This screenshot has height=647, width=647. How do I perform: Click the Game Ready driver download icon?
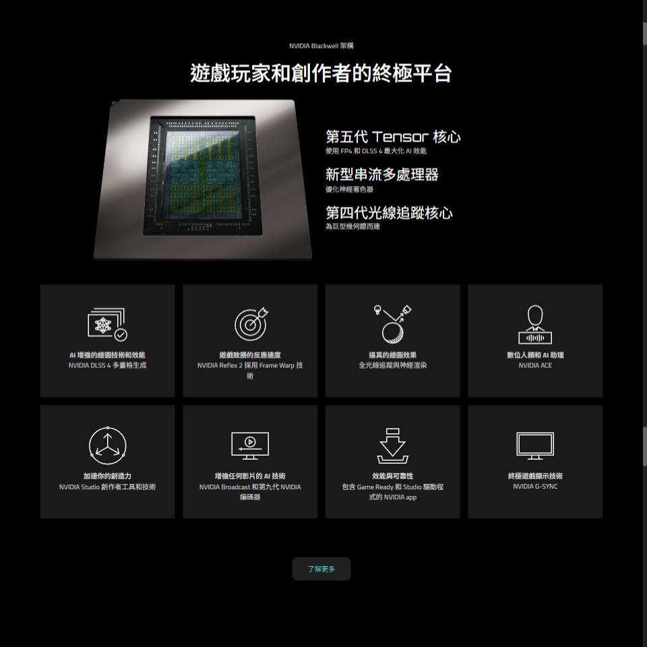tap(392, 445)
